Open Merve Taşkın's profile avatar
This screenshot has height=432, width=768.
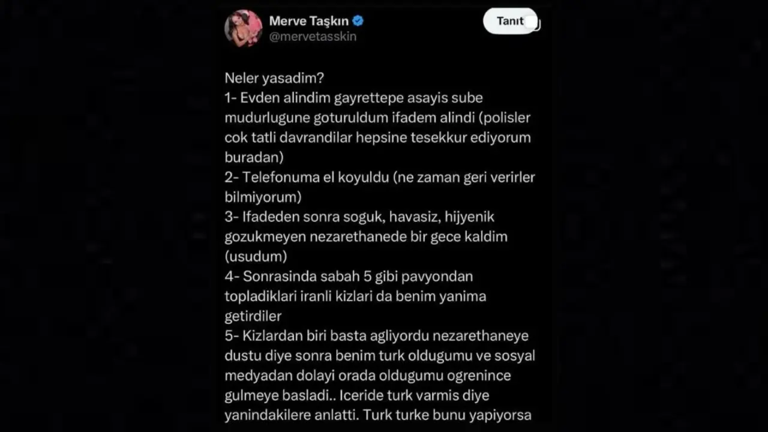click(243, 28)
